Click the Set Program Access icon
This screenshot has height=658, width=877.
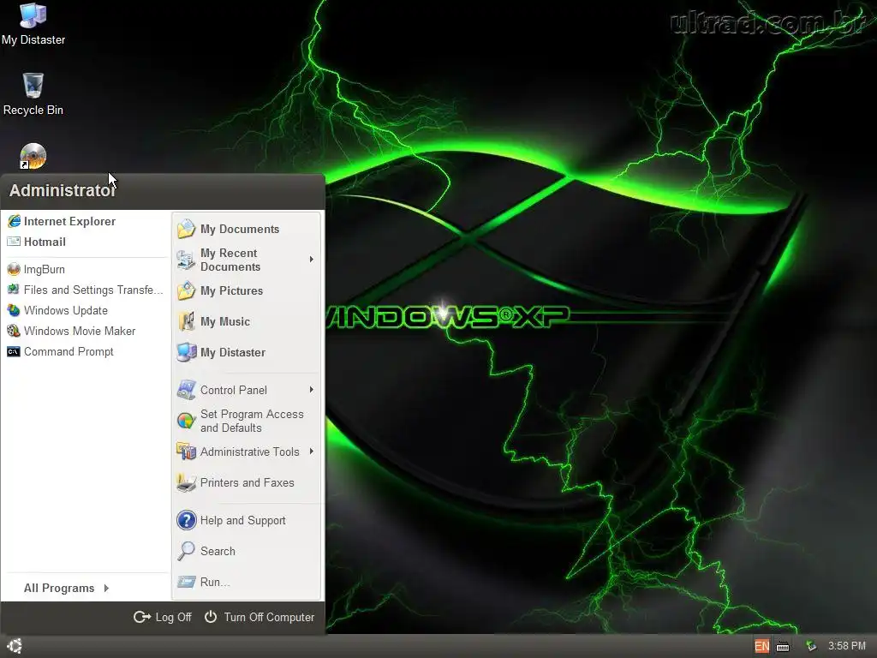coord(186,421)
